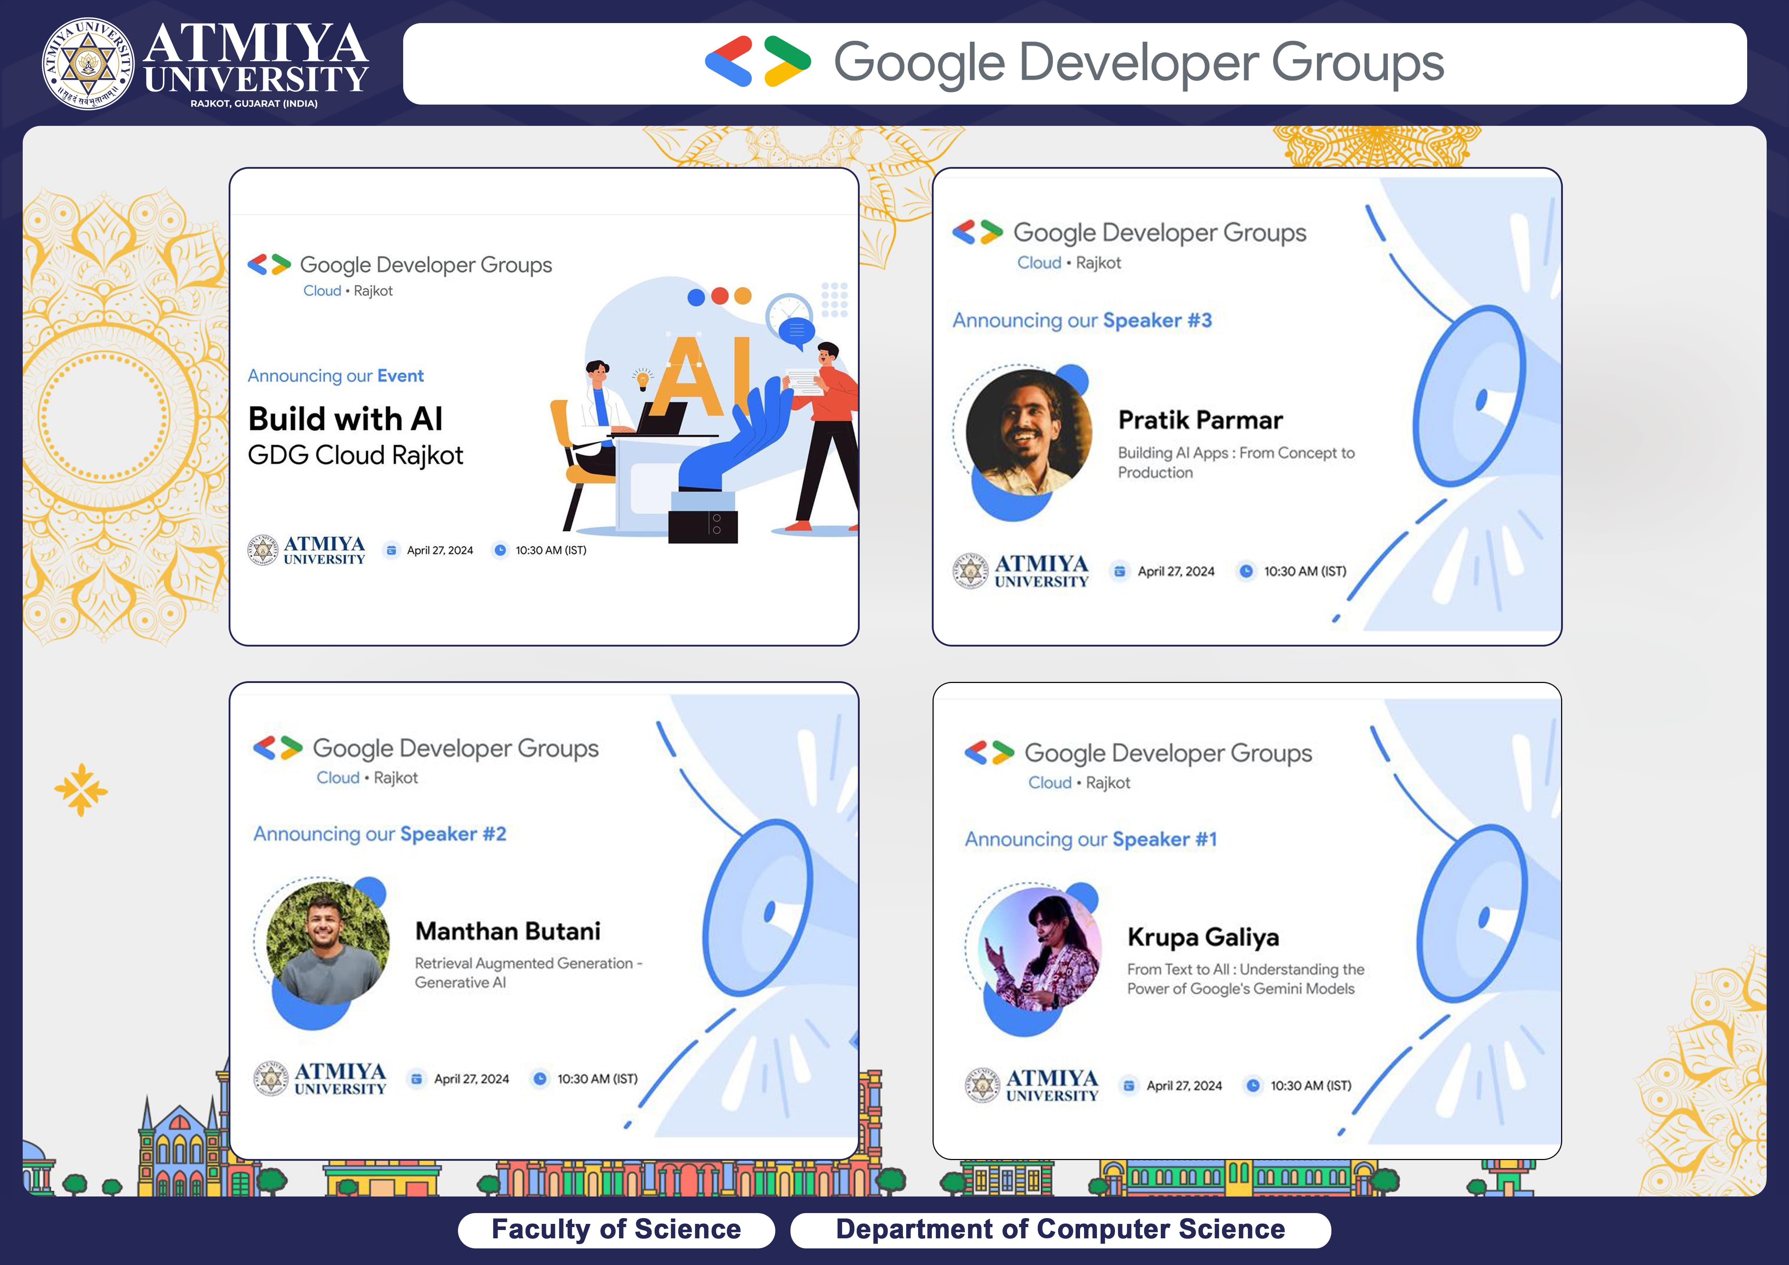
Task: Click "Cloud • Rajkot" on the Speaker #1 card
Action: point(1079,783)
